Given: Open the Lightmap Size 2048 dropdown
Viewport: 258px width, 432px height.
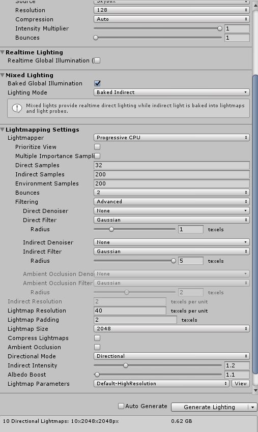Looking at the screenshot, I should click(x=171, y=329).
